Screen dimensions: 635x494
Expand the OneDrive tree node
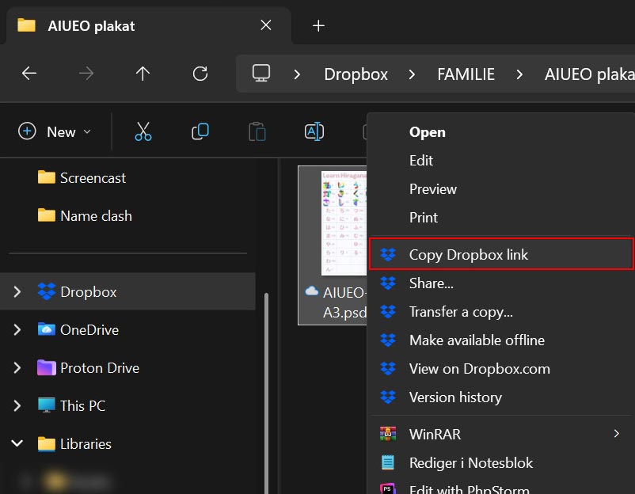pos(17,330)
